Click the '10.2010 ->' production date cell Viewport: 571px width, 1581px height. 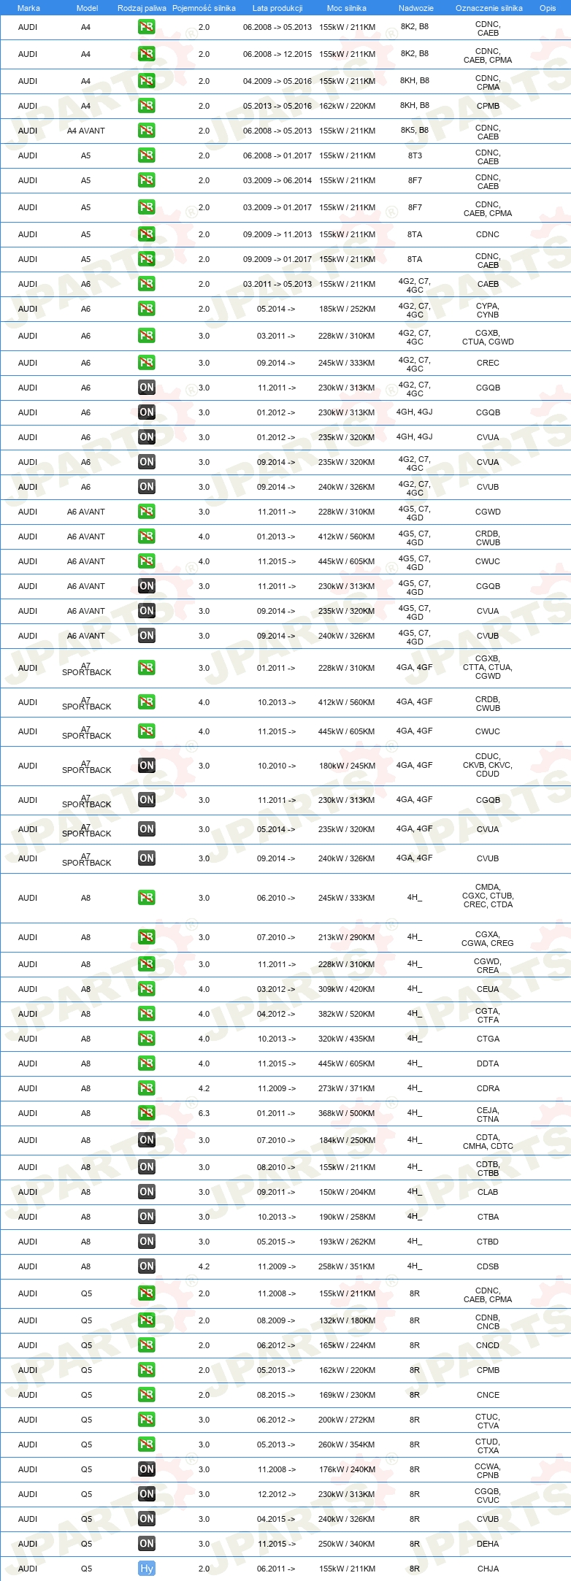click(276, 766)
